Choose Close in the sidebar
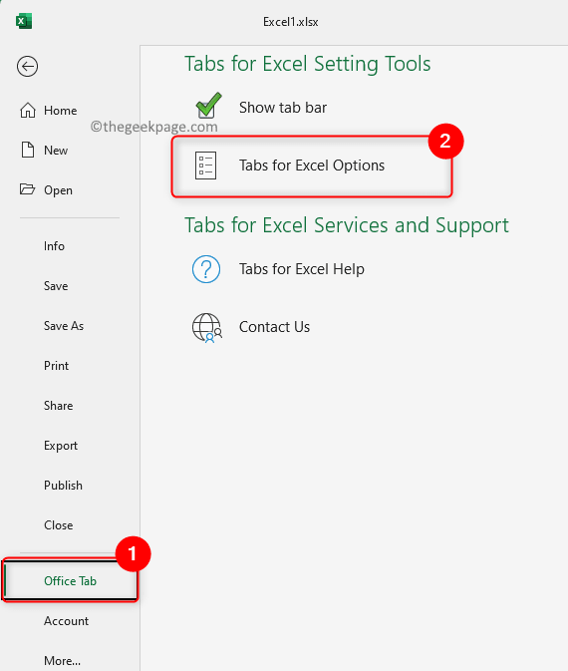 coord(58,525)
